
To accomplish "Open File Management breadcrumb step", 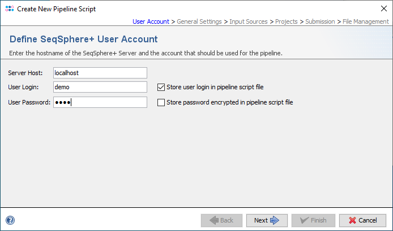I will (365, 21).
